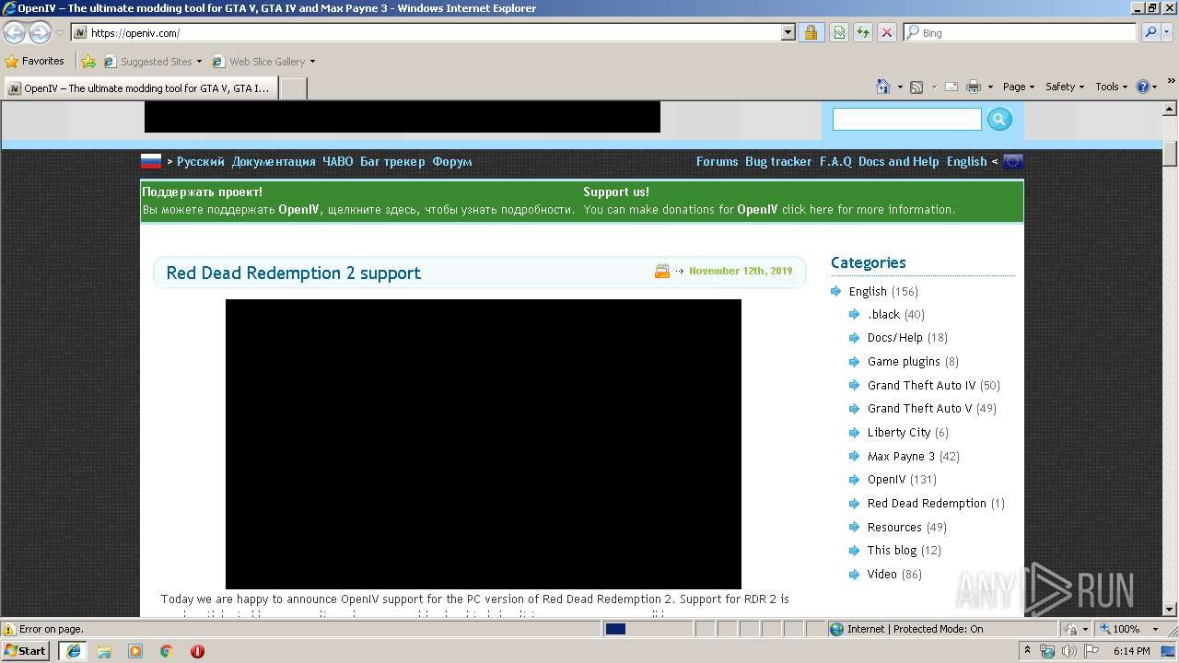Open Chrome taskbar icon
The image size is (1179, 663).
167,651
